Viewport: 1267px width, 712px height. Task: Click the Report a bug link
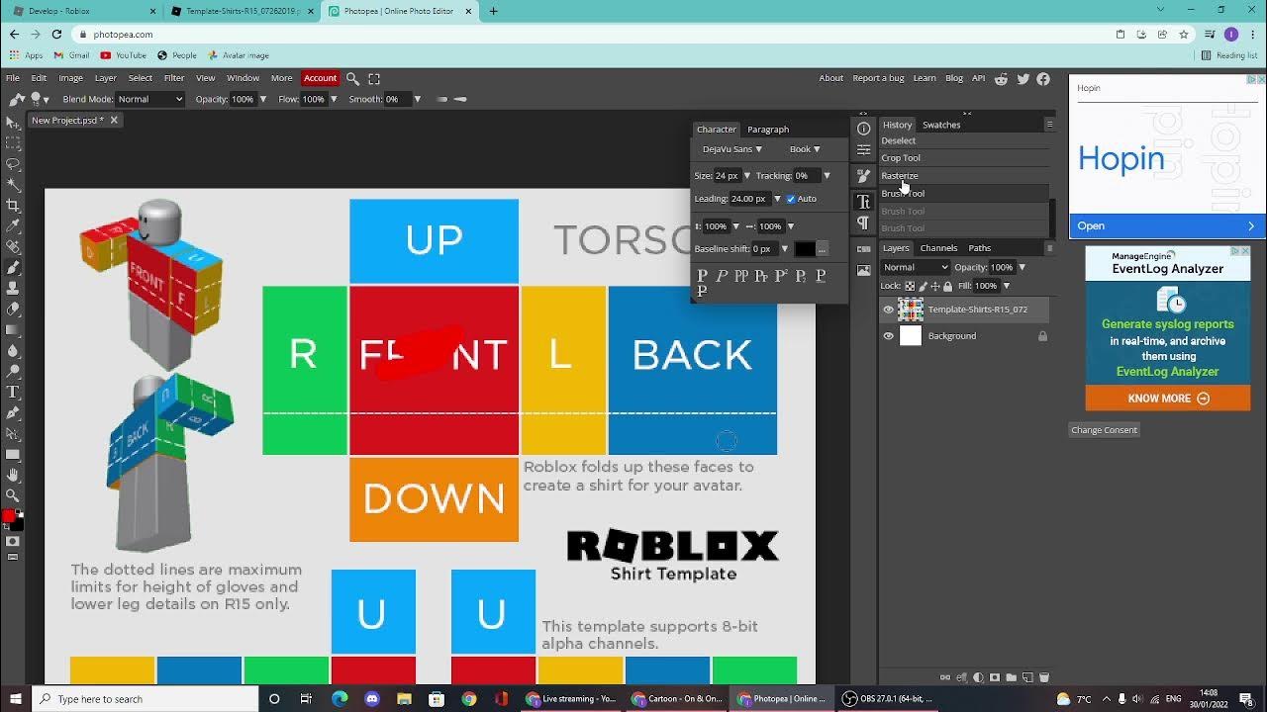878,78
